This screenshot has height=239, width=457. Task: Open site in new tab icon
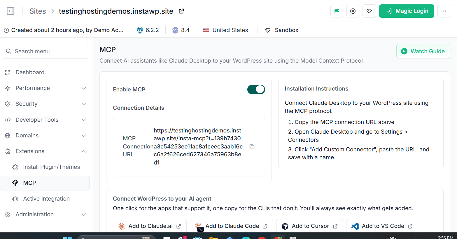click(181, 11)
